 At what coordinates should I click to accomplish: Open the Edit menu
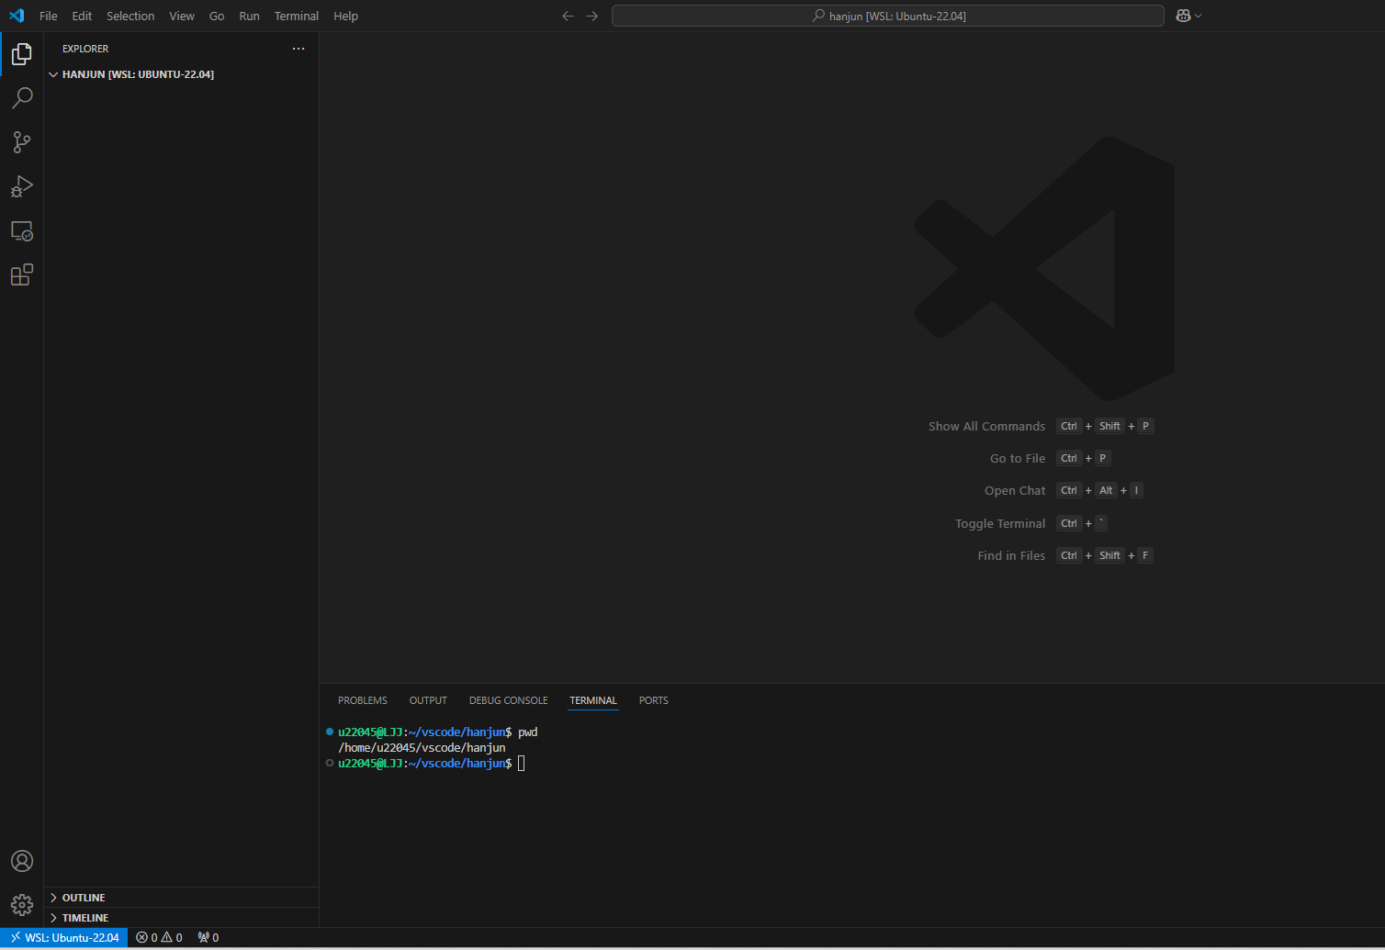click(82, 16)
